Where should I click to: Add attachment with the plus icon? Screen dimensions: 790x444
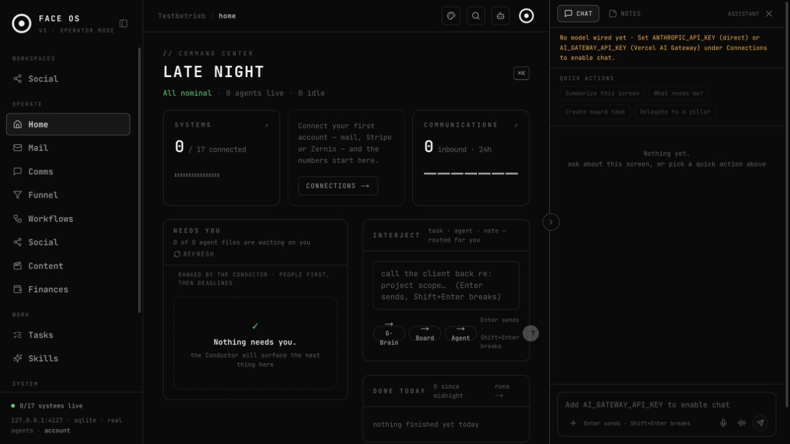(x=573, y=423)
